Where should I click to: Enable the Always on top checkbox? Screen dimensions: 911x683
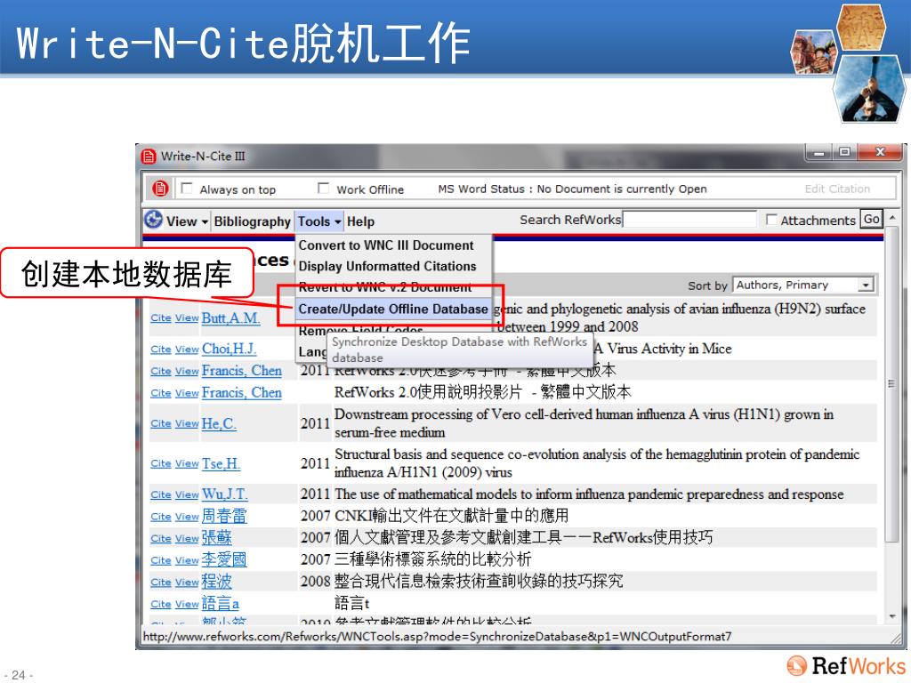[187, 189]
